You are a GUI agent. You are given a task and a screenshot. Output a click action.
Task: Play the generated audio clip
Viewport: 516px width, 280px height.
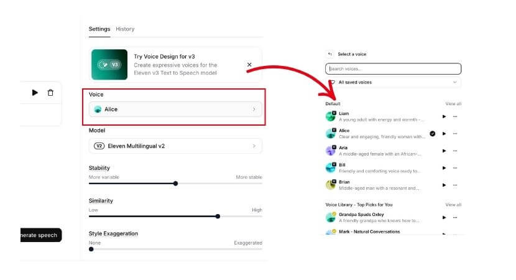click(x=35, y=93)
